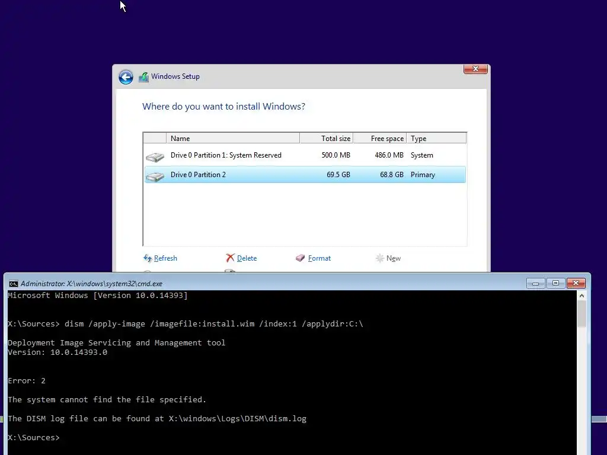Click the System type cell
Image resolution: width=607 pixels, height=455 pixels.
tap(422, 155)
